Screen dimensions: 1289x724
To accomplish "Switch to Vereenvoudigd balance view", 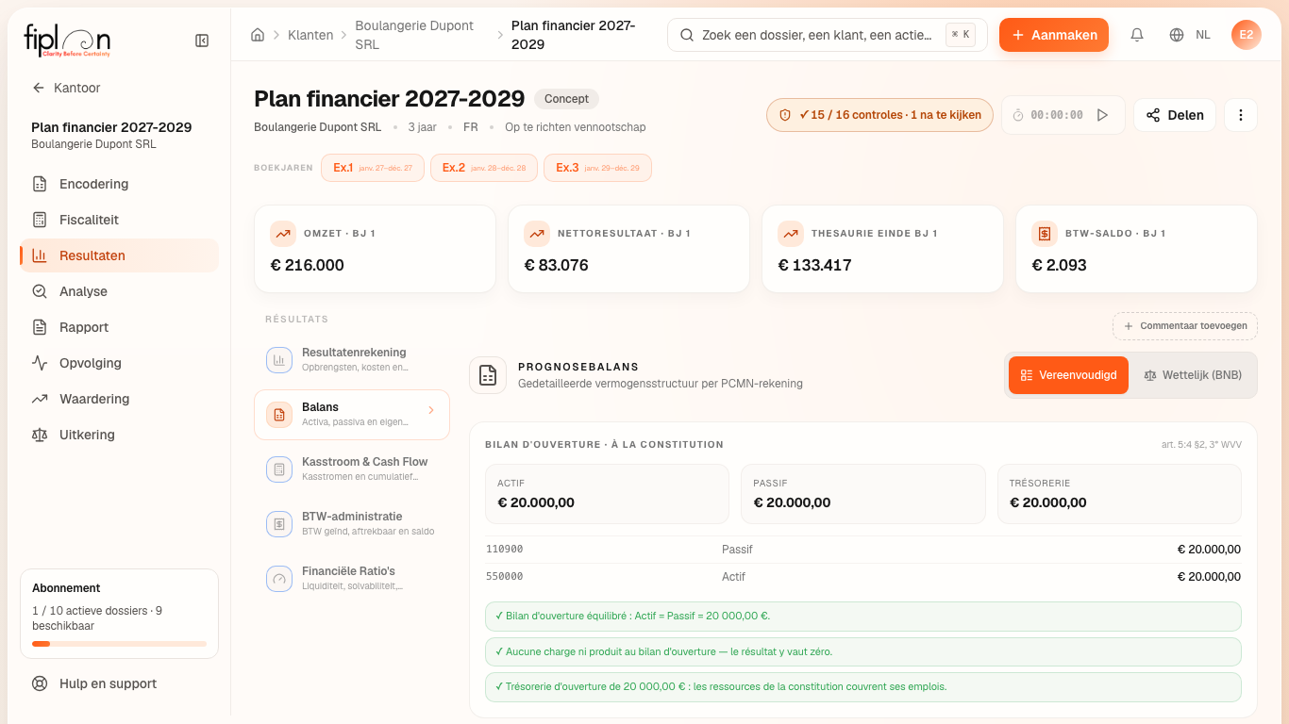I will point(1068,375).
